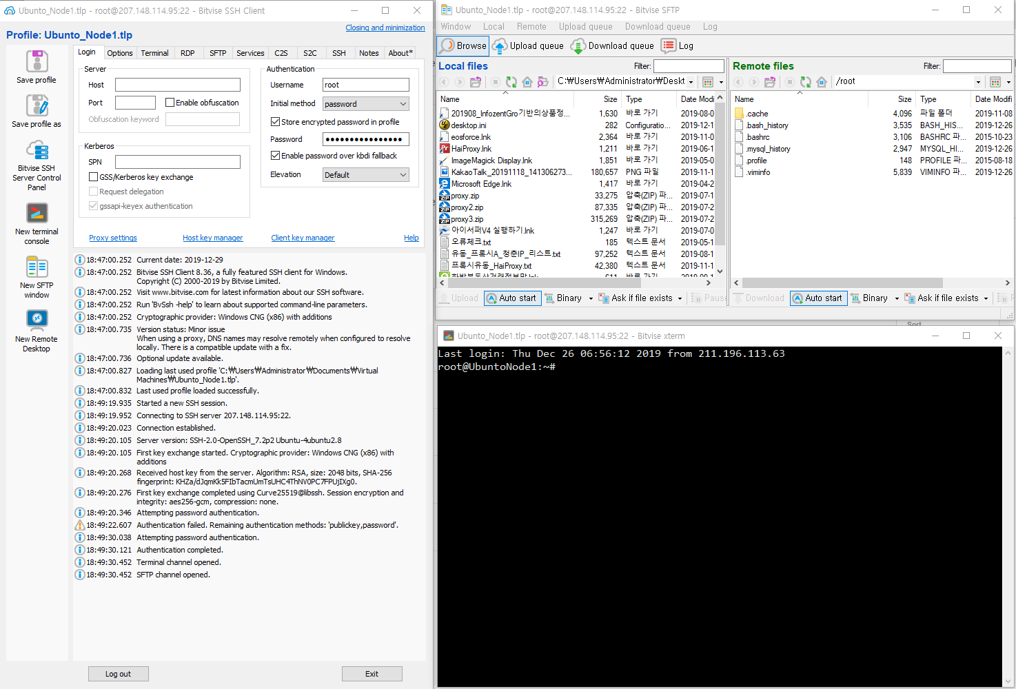Open Proxy settings link
This screenshot has height=689, width=1016.
tap(113, 238)
